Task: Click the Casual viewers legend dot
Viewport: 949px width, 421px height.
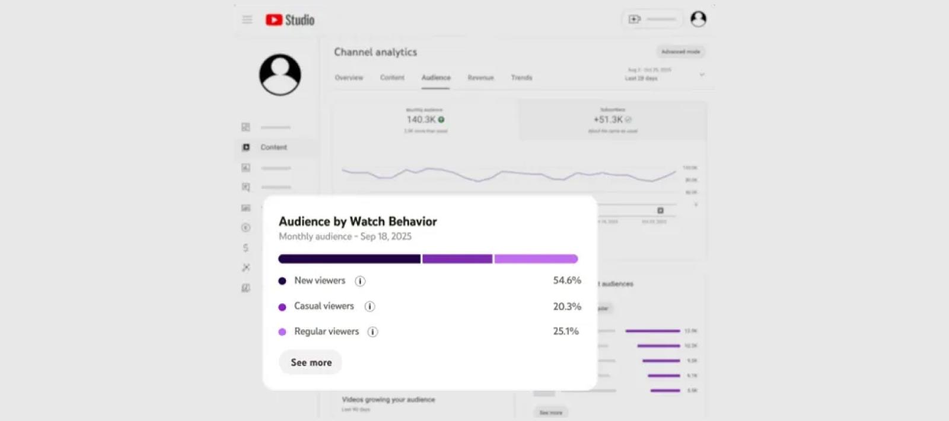Action: coord(282,307)
